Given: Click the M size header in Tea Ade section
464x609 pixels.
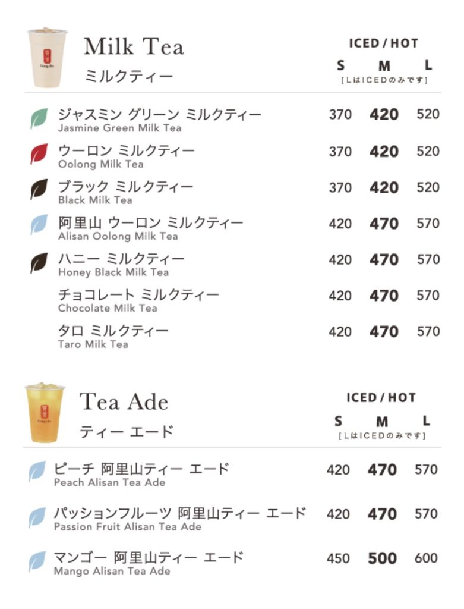Looking at the screenshot, I should tap(382, 422).
